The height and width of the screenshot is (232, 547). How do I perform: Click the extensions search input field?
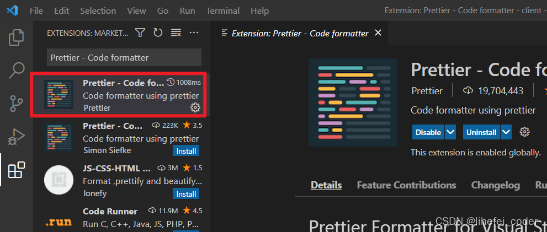click(124, 57)
